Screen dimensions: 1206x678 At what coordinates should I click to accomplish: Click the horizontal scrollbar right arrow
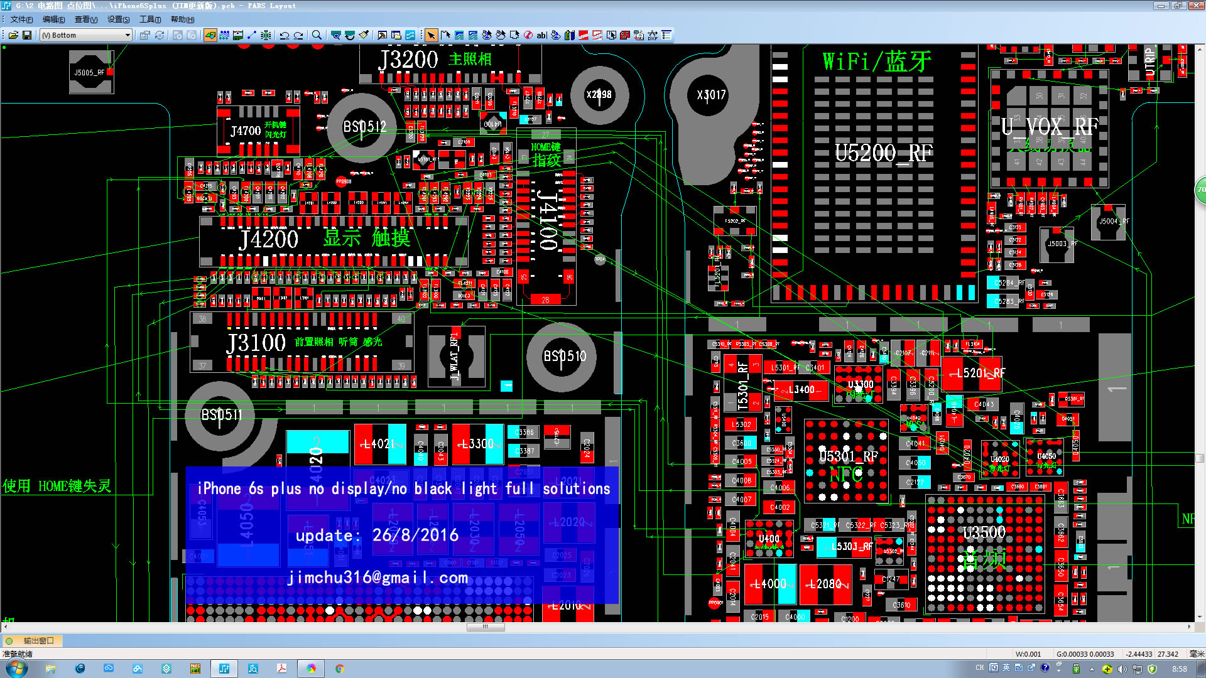(x=1189, y=627)
